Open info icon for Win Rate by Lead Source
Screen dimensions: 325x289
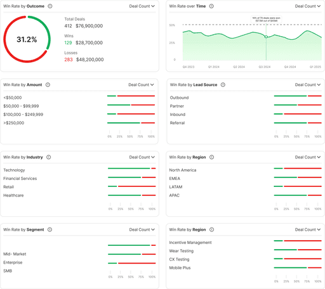[x=223, y=85]
